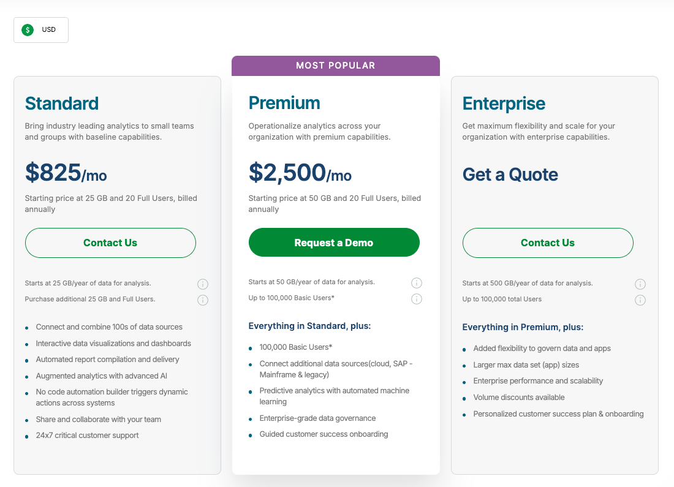Image resolution: width=674 pixels, height=487 pixels.
Task: Click Contact Us for Enterprise pricing
Action: point(548,243)
